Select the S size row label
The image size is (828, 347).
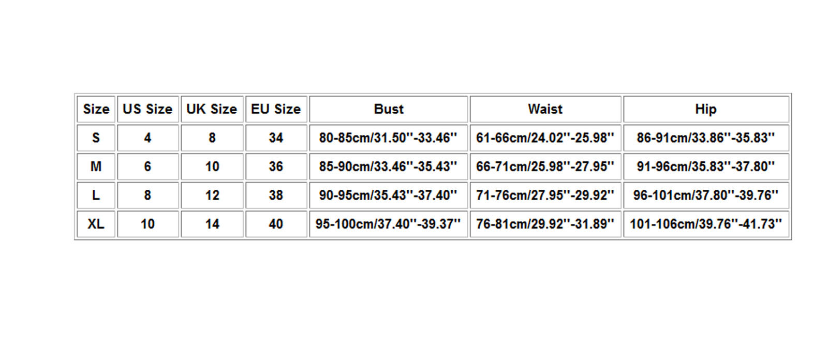coord(96,138)
